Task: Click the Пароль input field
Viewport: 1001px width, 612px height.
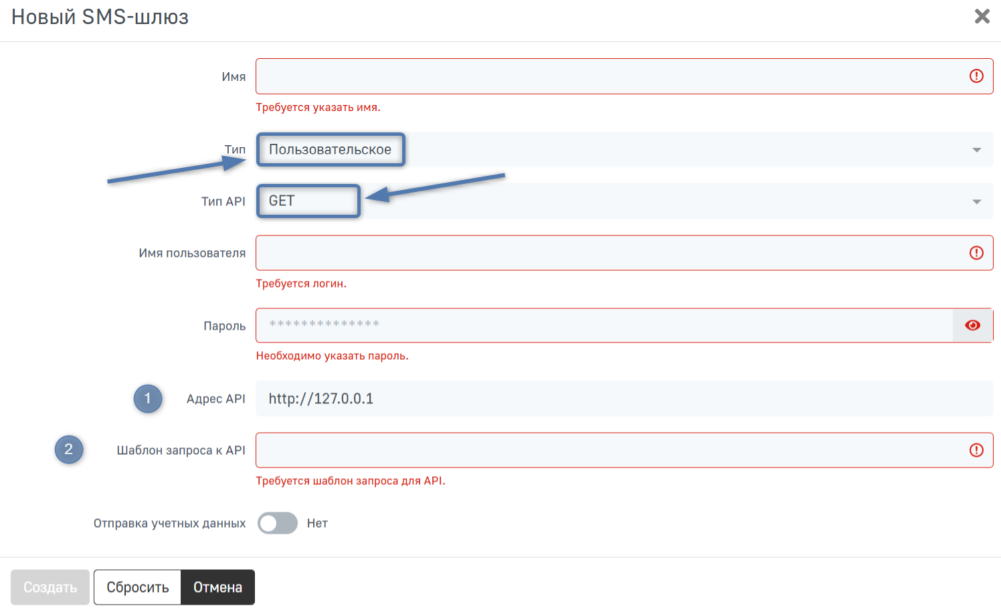Action: tap(602, 325)
